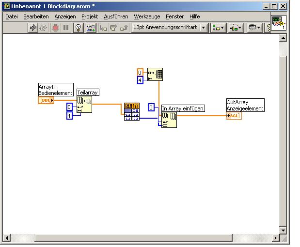
Task: Click the blue 0 constant wired to Teilarray
Action: point(69,107)
